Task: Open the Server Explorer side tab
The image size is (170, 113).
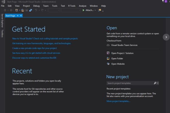Action: pos(2,21)
